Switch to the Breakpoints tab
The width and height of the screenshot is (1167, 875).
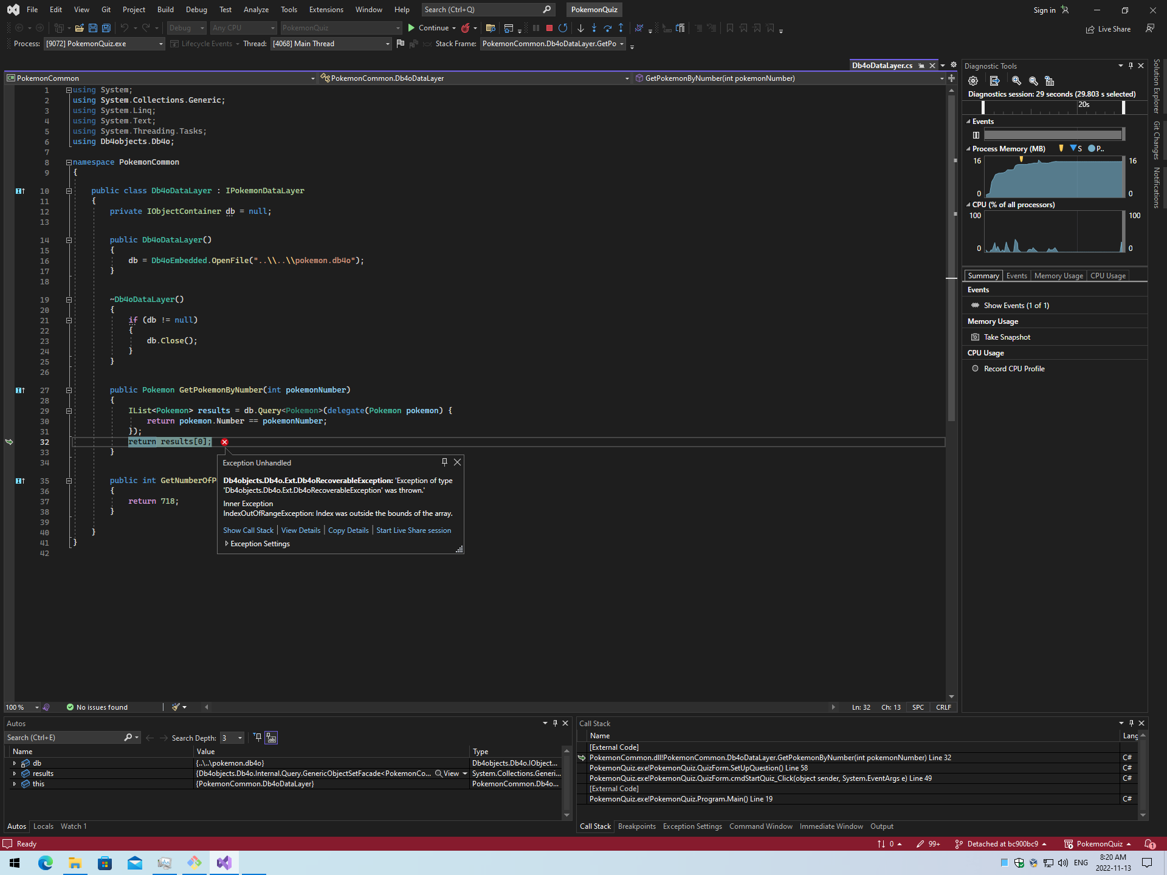click(636, 826)
